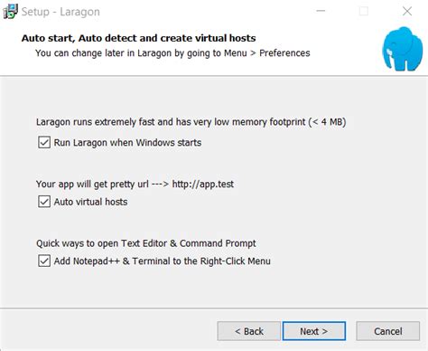Minimize the Setup - Laragon window
428x351 pixels.
(321, 11)
